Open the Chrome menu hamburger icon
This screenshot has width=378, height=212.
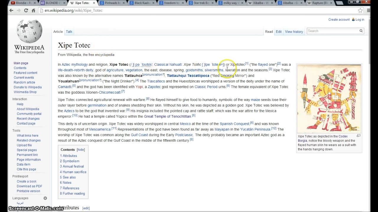tap(369, 10)
